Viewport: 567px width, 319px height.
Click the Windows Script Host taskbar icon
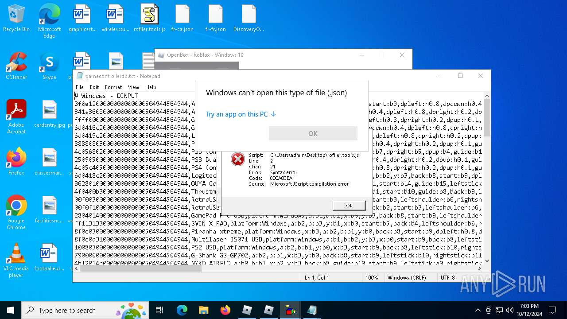point(291,310)
